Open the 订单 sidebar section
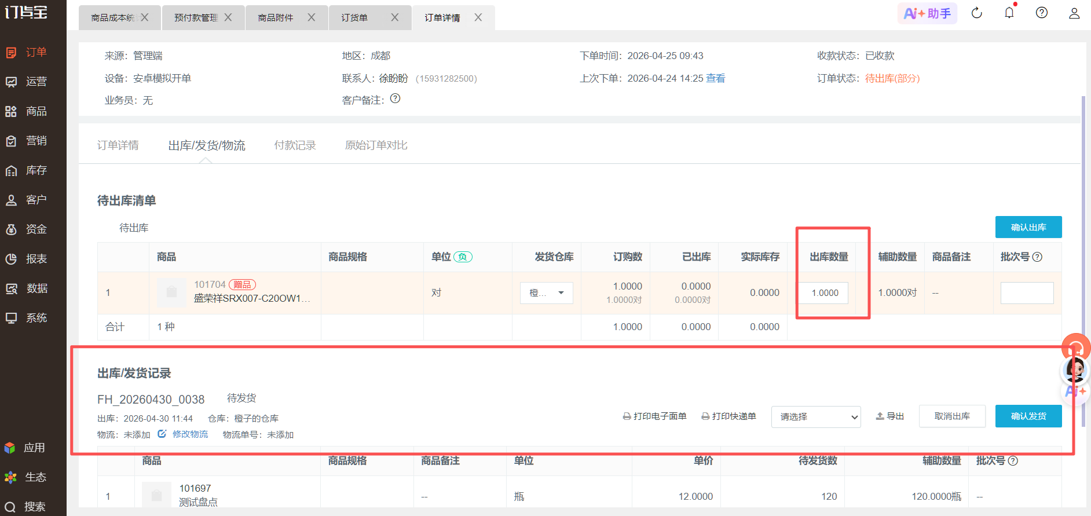This screenshot has width=1091, height=516. tap(26, 52)
